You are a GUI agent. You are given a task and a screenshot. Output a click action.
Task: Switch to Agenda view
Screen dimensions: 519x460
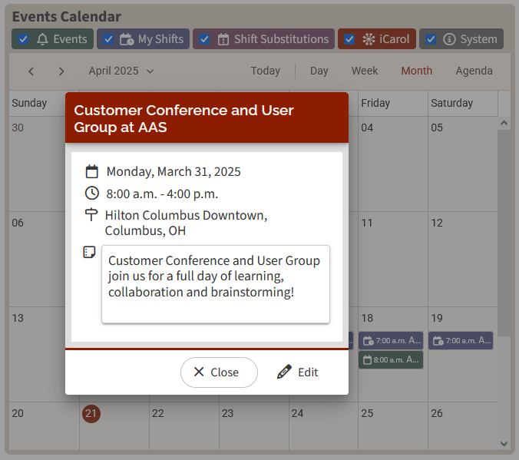click(x=474, y=71)
